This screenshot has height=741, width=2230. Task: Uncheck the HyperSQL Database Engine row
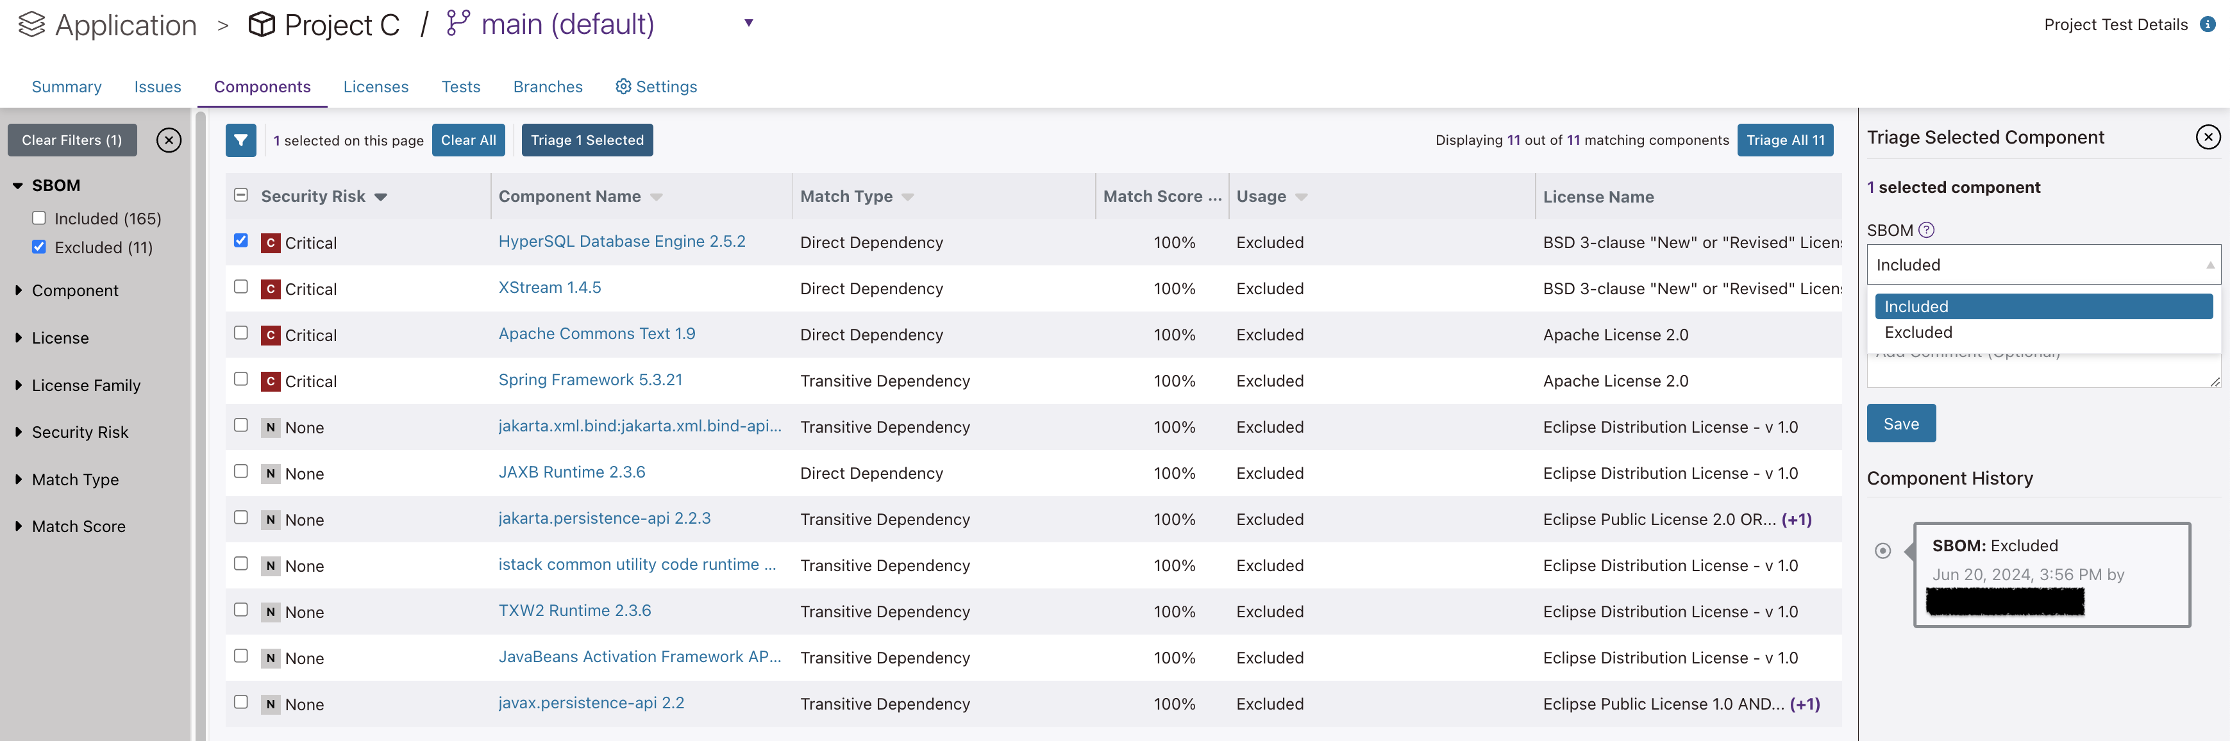[x=240, y=240]
